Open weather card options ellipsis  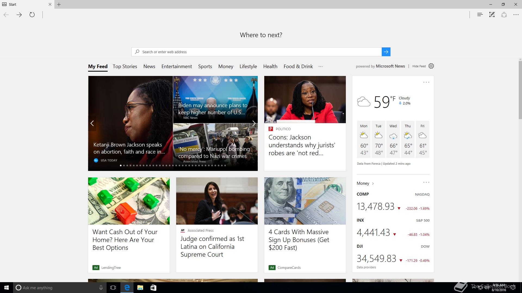(426, 82)
